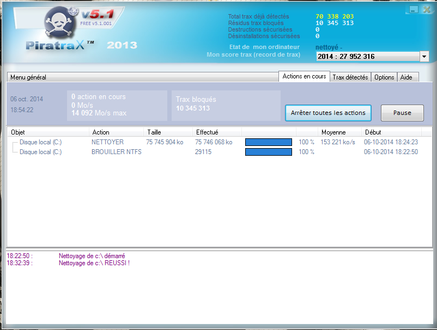
Task: Click BROUILLER NTFS action cell
Action: click(117, 152)
